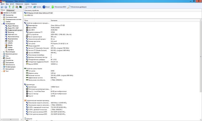
Task: Click the База данных tree icon
Action: tap(4, 69)
